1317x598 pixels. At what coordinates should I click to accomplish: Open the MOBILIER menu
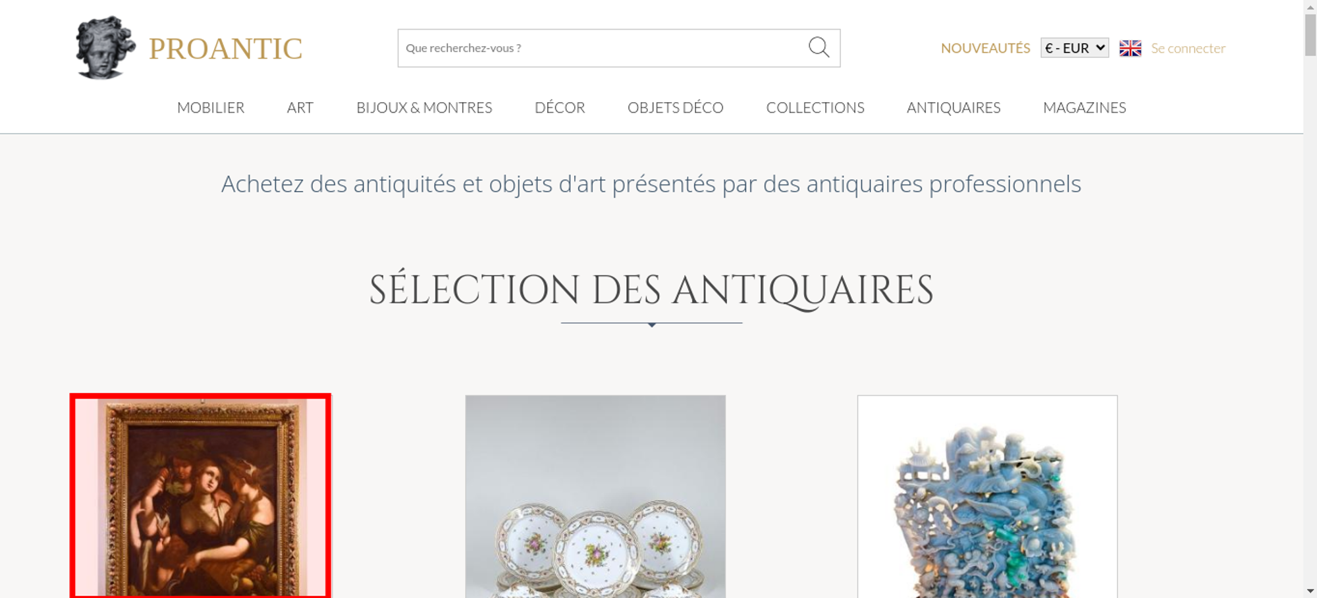211,107
